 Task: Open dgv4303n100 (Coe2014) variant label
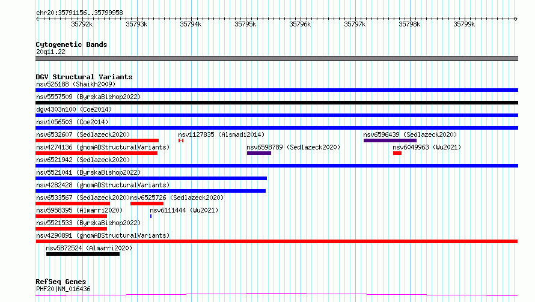coord(74,109)
